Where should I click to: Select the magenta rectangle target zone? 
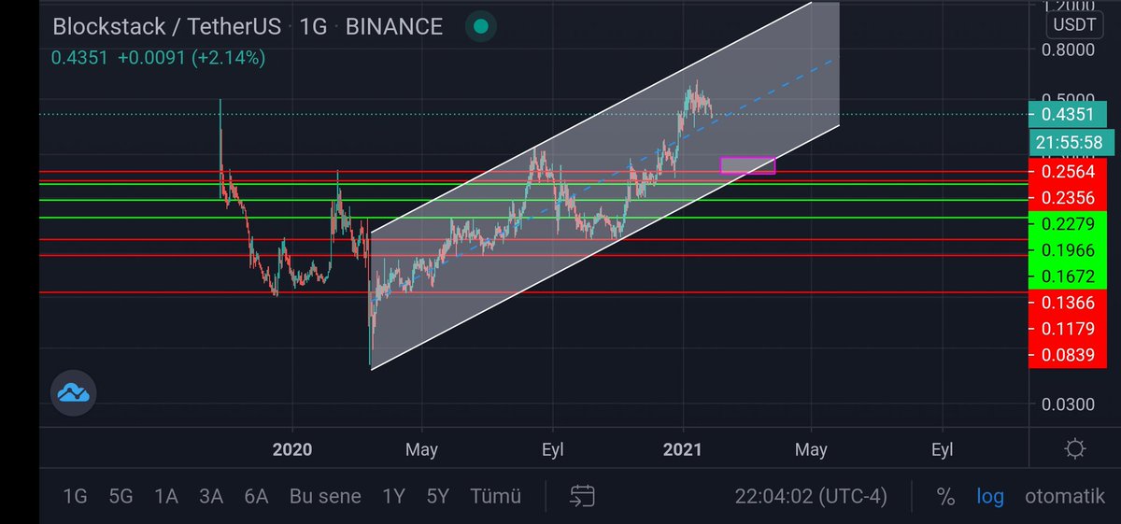tap(747, 165)
